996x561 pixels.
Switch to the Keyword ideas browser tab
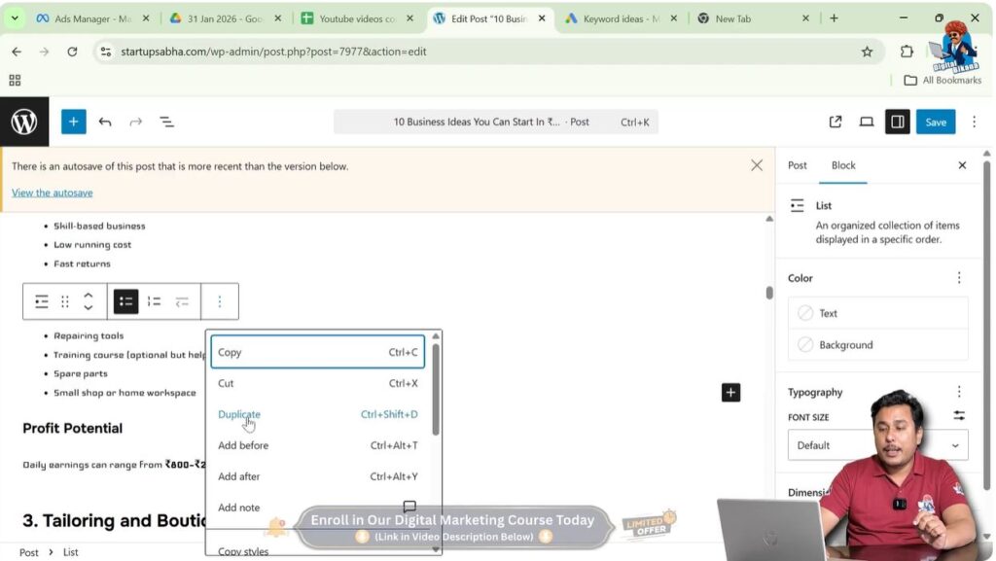[622, 18]
